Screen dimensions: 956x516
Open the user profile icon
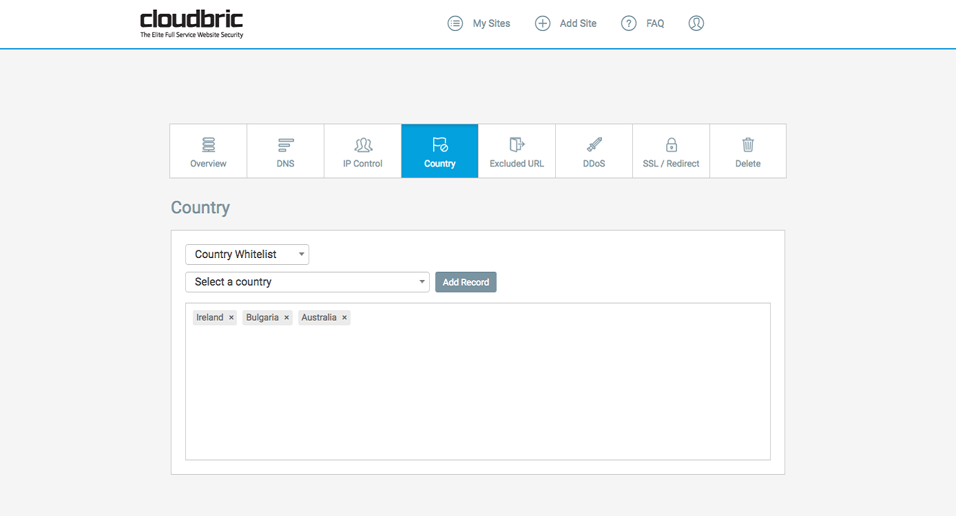[x=696, y=23]
